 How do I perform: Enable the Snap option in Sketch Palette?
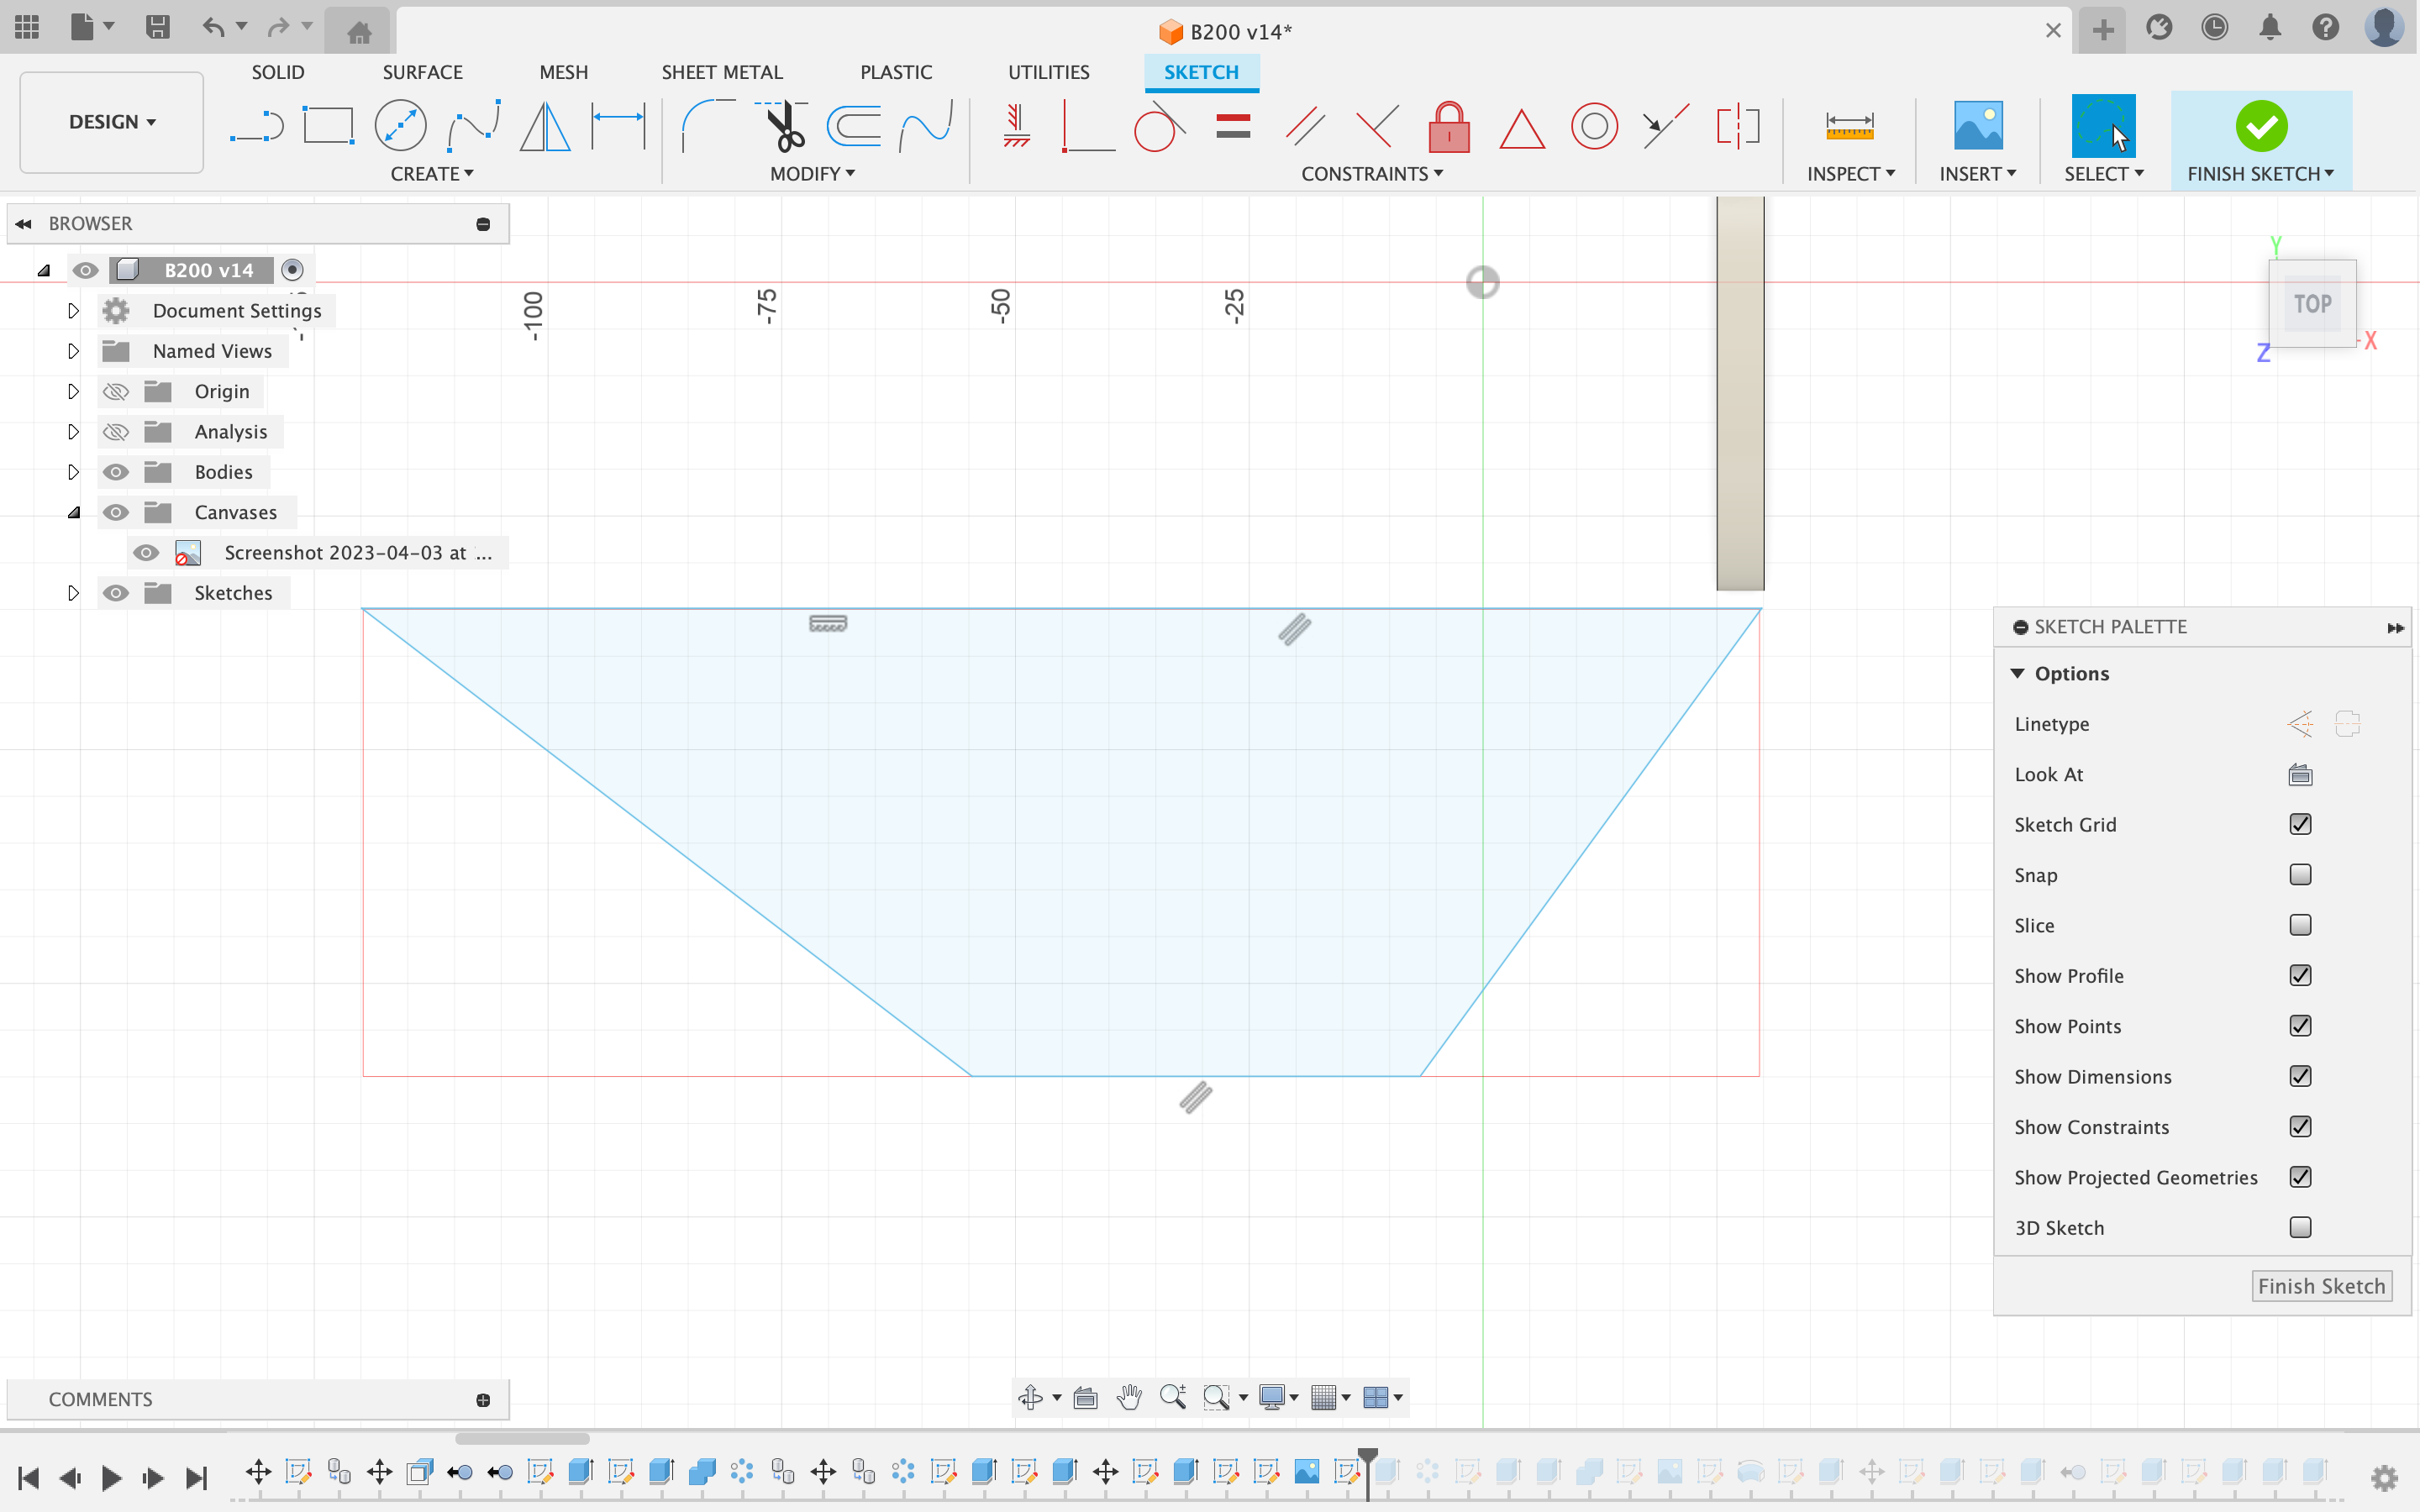[2300, 874]
